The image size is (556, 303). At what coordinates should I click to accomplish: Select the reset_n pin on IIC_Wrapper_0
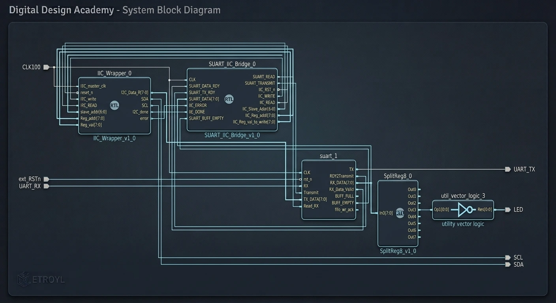(86, 92)
